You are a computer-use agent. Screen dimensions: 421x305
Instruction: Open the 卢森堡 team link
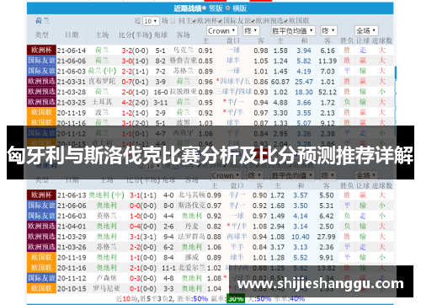tap(106, 278)
